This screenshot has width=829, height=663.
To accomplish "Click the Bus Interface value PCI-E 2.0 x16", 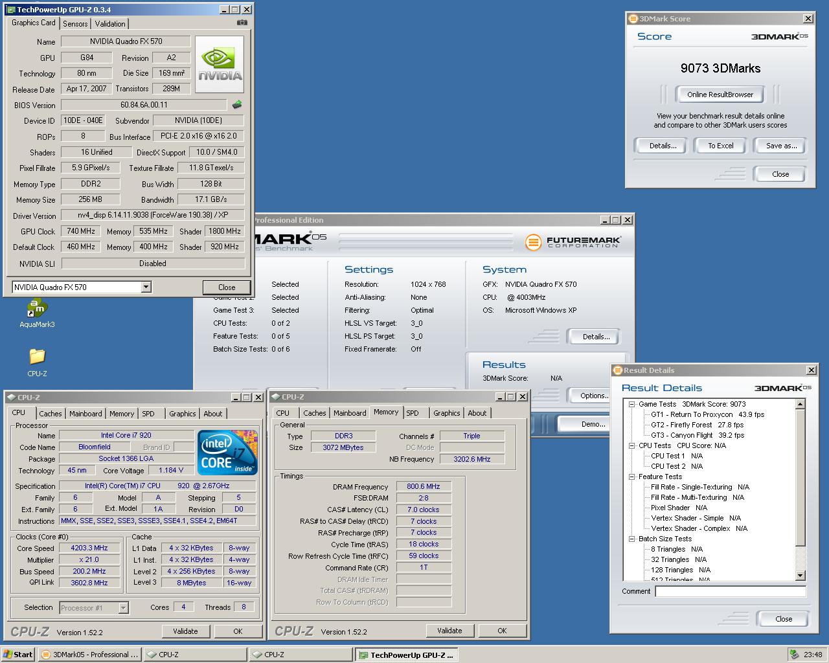I will pos(199,136).
